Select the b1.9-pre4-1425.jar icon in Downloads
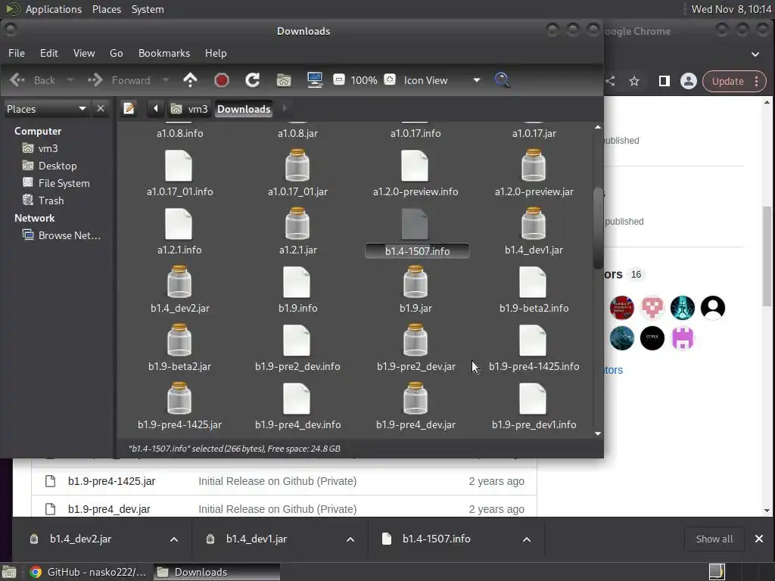This screenshot has height=581, width=775. click(x=179, y=399)
